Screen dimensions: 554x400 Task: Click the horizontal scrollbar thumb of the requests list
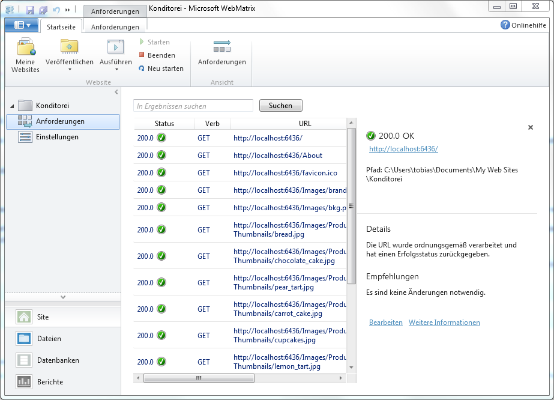click(199, 378)
